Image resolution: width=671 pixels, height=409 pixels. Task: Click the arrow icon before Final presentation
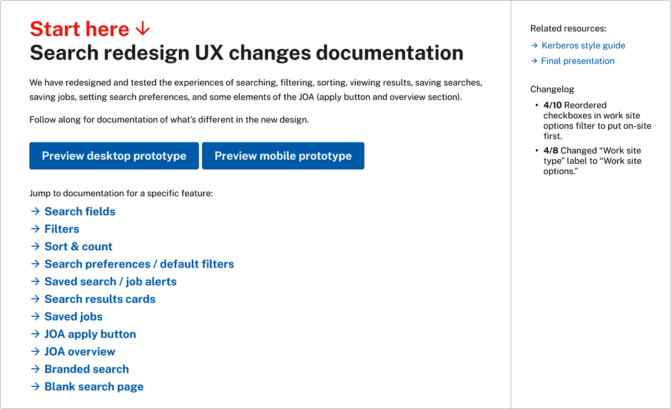click(534, 61)
